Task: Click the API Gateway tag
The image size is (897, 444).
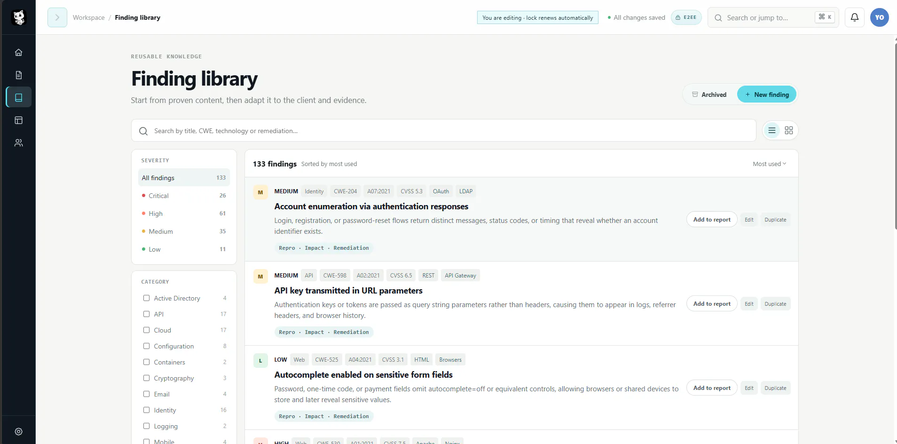Action: point(460,276)
